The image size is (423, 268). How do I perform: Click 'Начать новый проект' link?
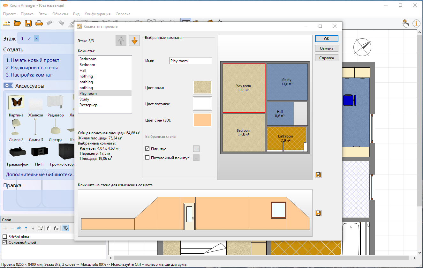33,60
